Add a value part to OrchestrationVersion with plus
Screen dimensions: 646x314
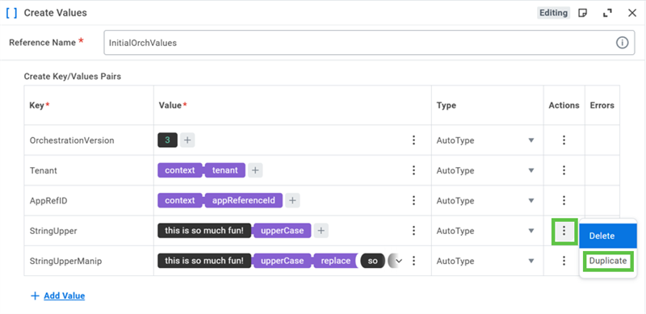187,140
